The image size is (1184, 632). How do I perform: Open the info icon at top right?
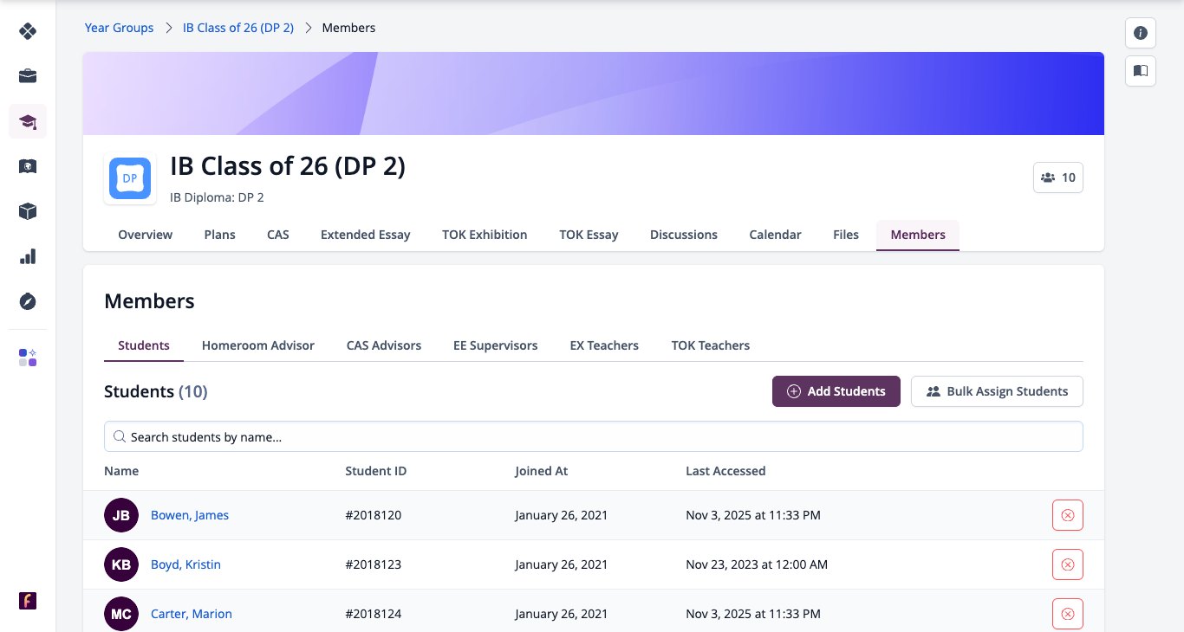coord(1141,33)
